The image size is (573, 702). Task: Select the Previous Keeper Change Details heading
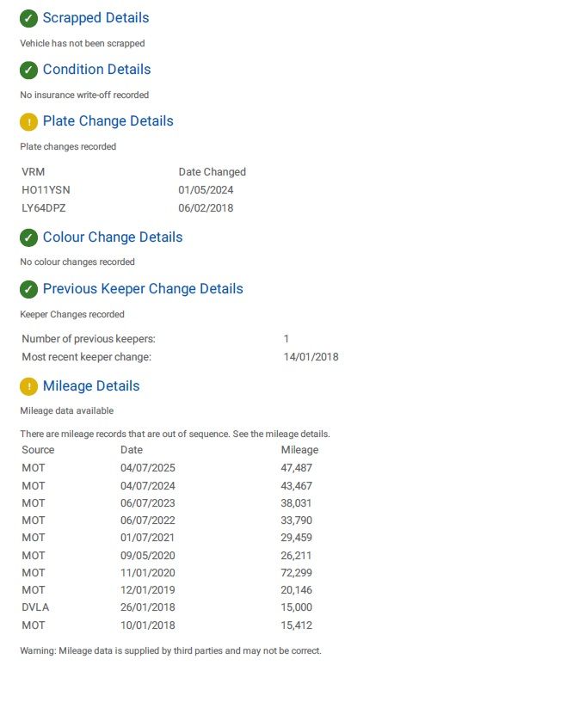click(143, 289)
